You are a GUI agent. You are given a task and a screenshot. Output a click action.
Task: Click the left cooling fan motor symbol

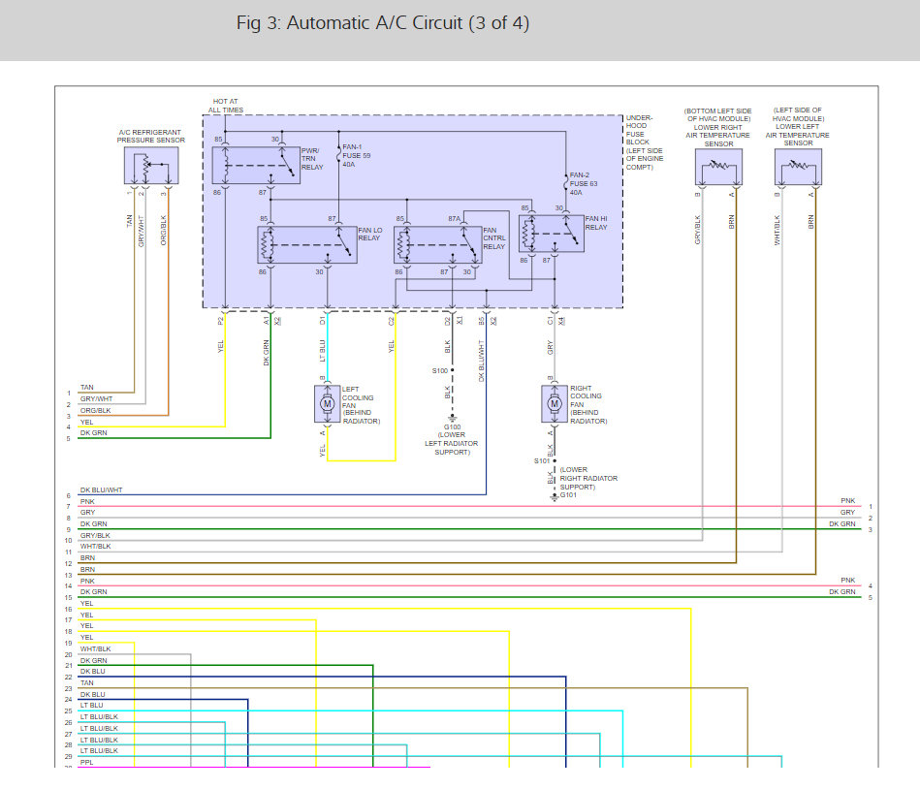point(327,403)
